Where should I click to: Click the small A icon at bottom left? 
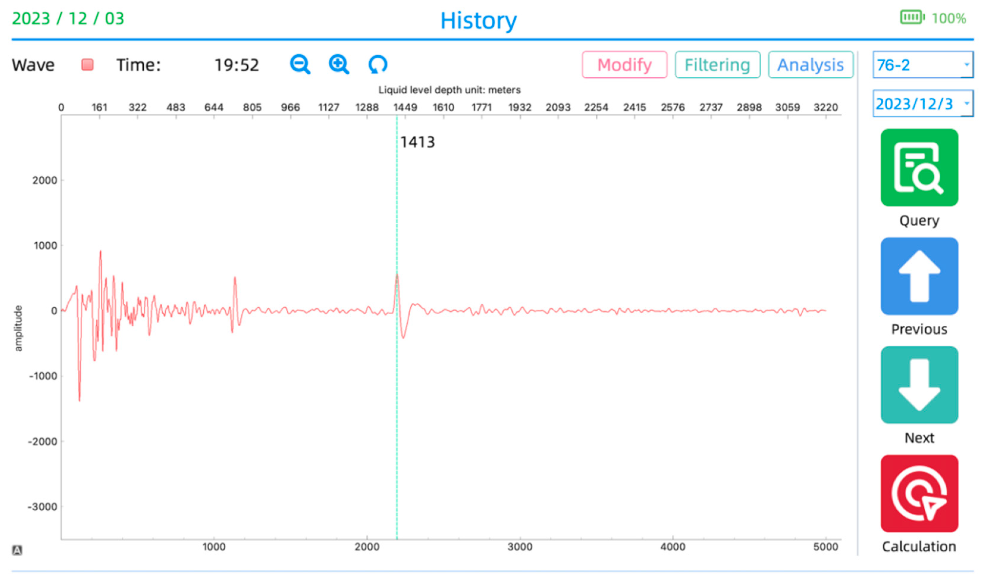[x=17, y=550]
